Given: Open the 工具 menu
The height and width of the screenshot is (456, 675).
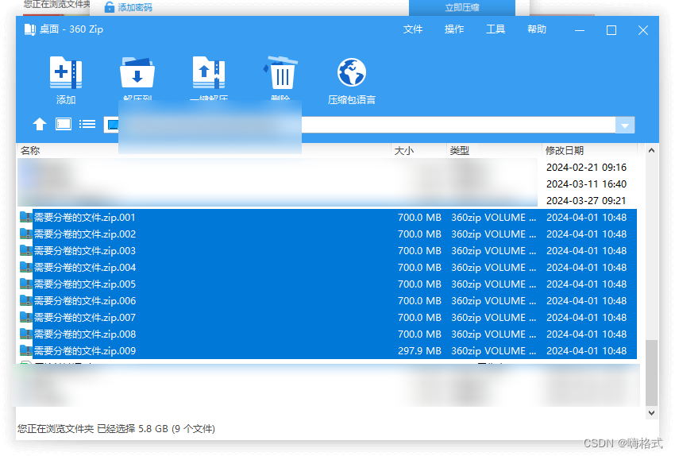Looking at the screenshot, I should 496,29.
